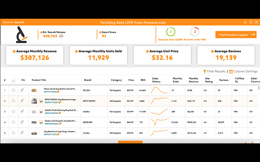Click info icon beside Est. Search Volume
This screenshot has width=260, height=162.
pyautogui.click(x=41, y=32)
